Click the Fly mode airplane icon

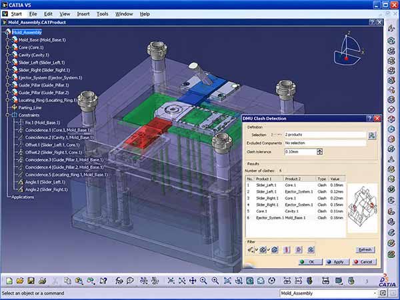click(x=171, y=281)
